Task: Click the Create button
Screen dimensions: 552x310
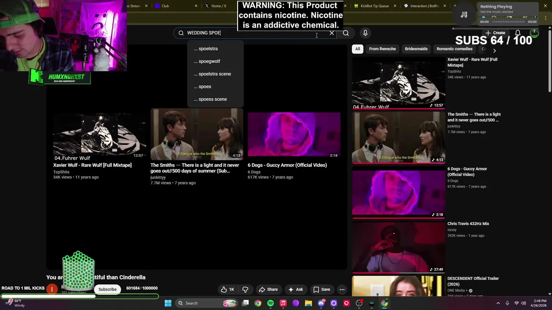Action: [x=495, y=33]
